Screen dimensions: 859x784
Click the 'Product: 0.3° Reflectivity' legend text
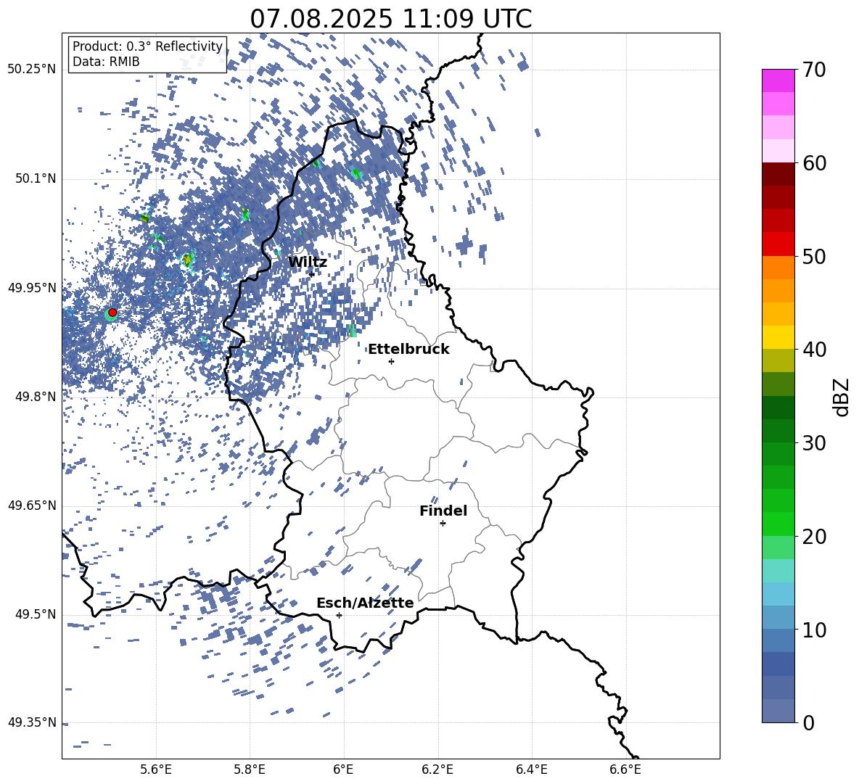[x=147, y=46]
